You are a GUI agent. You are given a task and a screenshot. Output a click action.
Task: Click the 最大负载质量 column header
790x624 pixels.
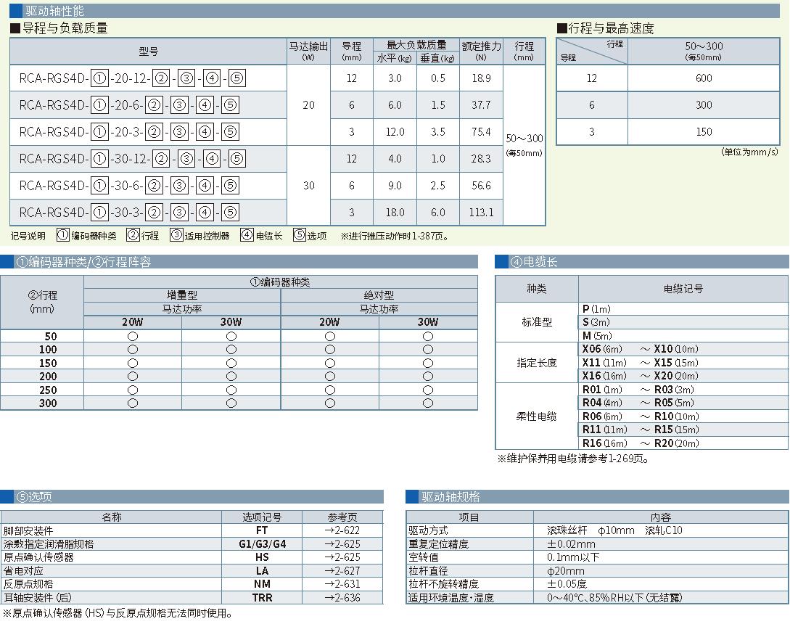[416, 45]
